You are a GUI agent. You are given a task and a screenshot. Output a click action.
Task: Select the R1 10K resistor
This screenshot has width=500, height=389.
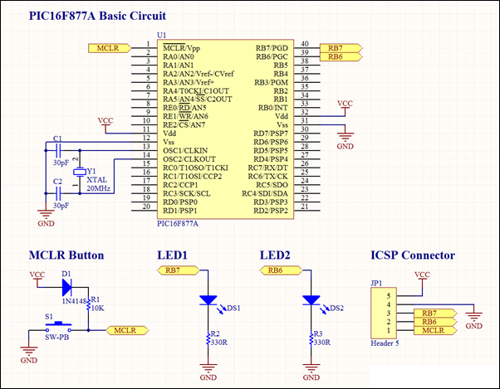[x=88, y=304]
